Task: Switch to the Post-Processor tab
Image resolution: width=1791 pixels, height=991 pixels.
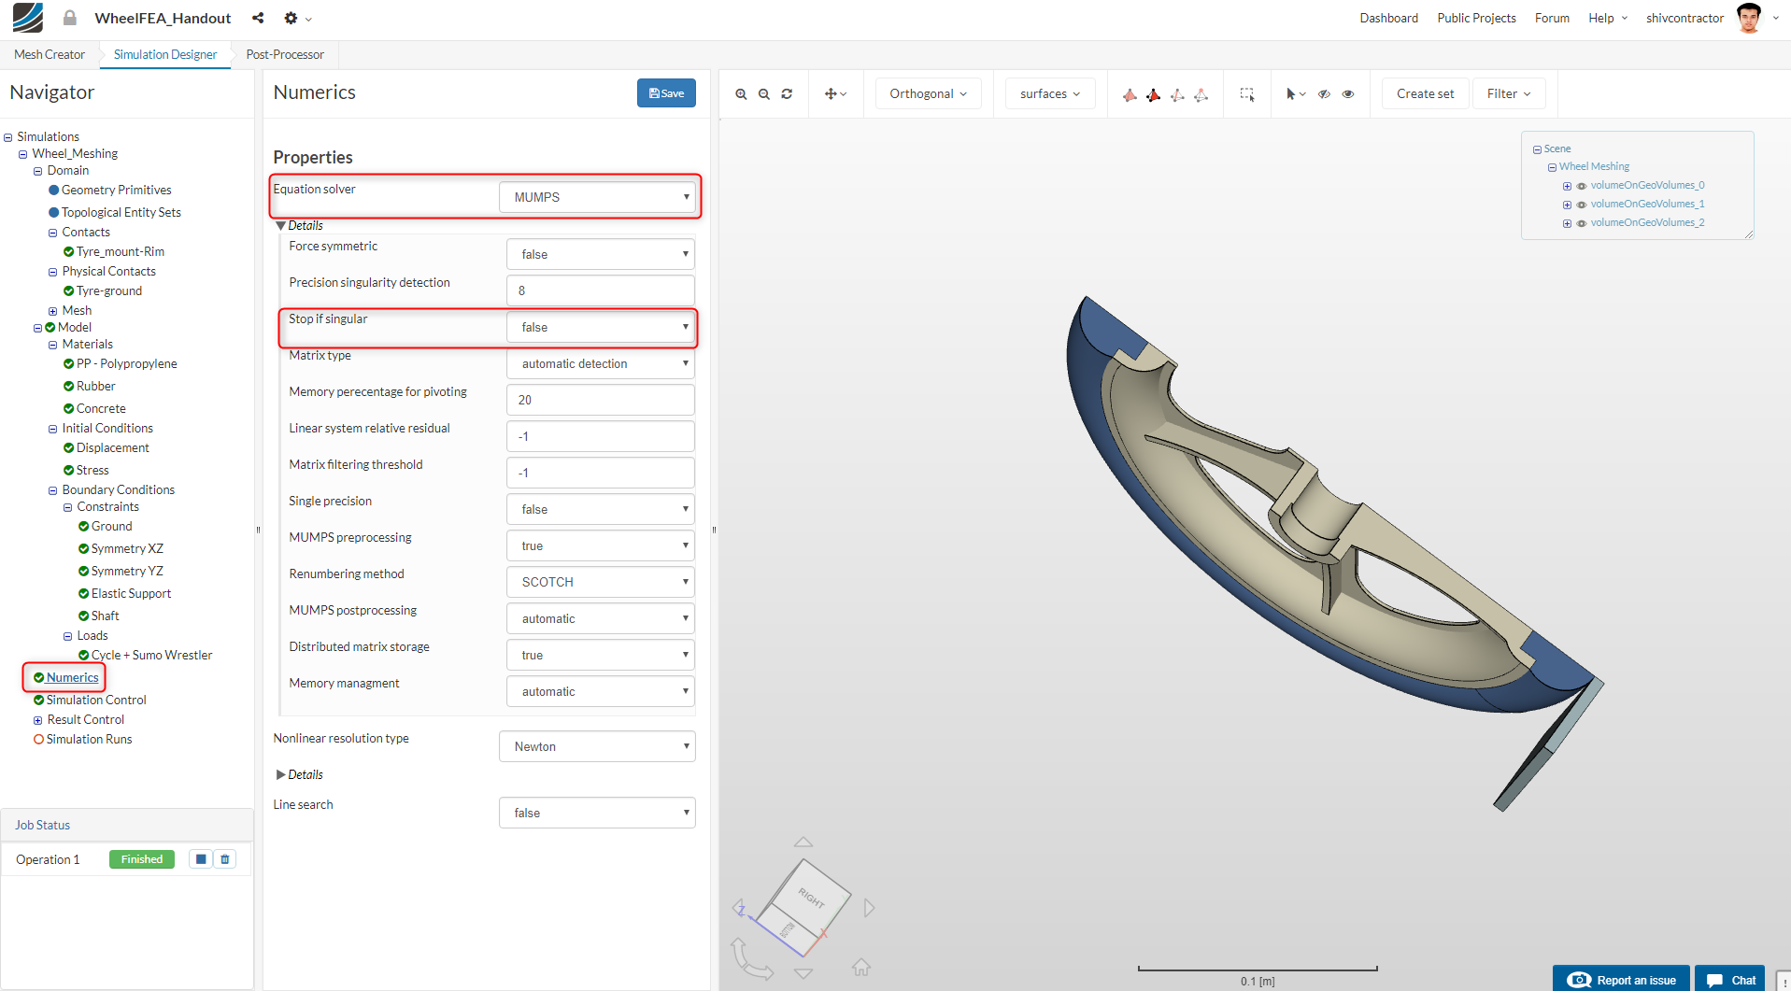Action: (x=285, y=54)
